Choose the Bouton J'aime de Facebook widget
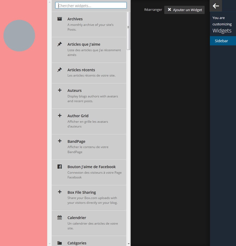Image resolution: width=236 pixels, height=246 pixels. pyautogui.click(x=91, y=167)
